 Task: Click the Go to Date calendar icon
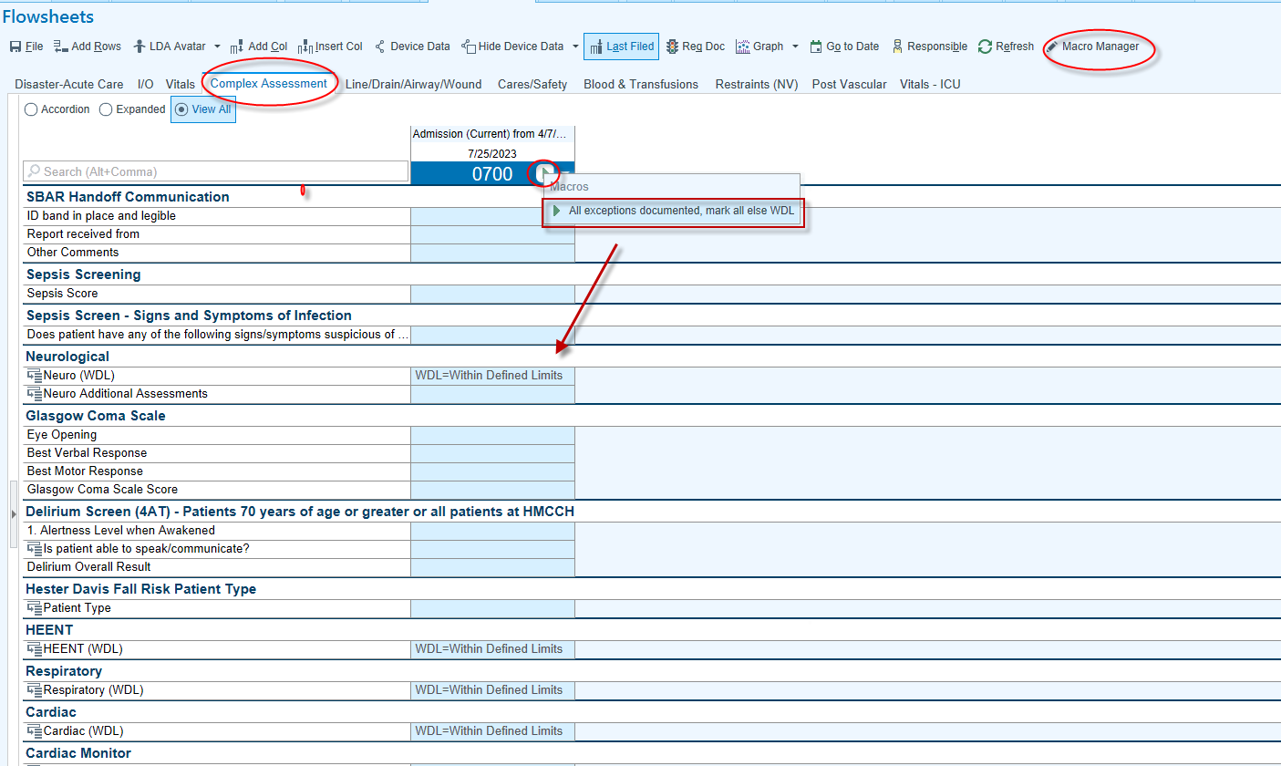click(816, 47)
